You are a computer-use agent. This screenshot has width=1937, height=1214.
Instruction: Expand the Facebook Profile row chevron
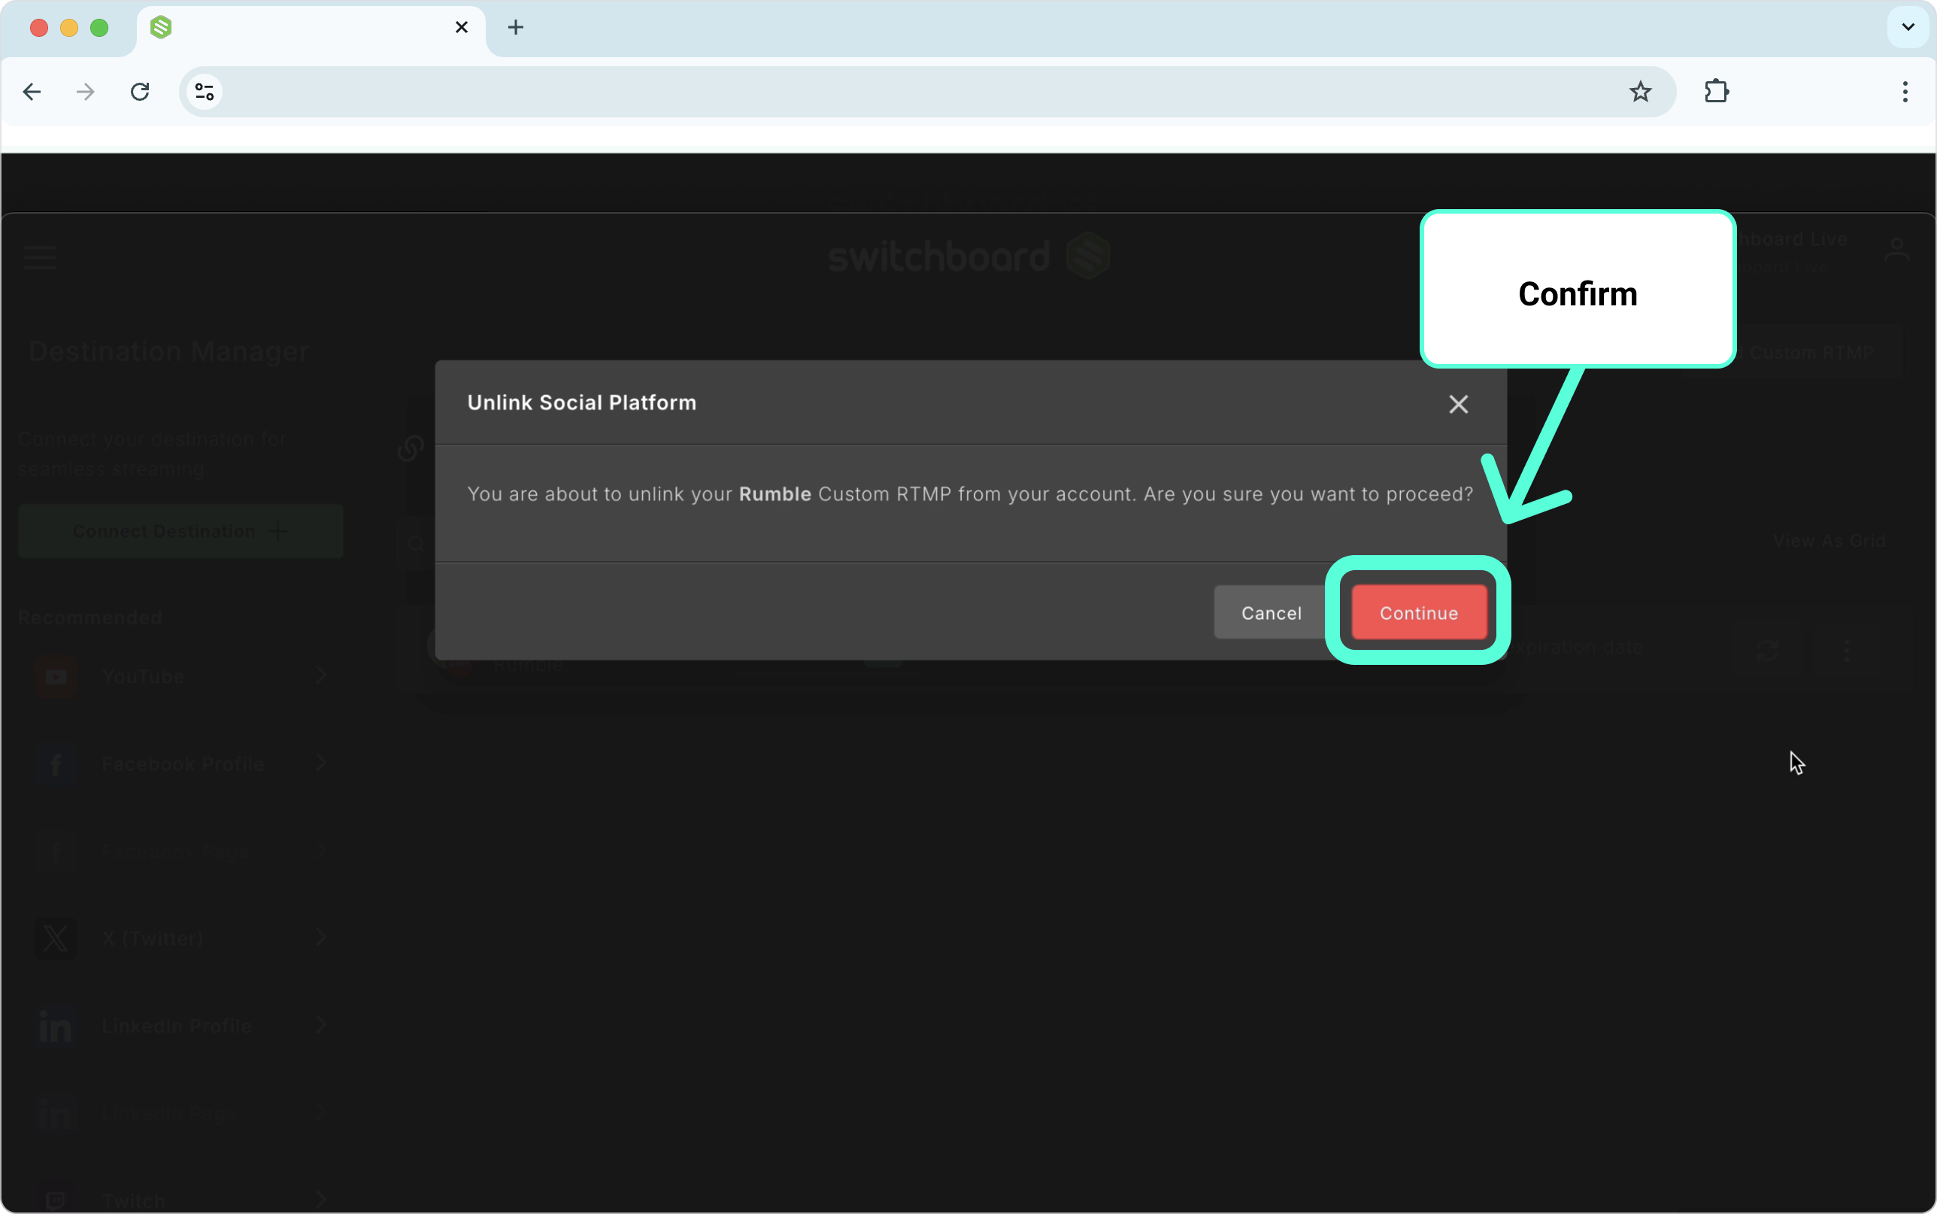click(x=320, y=763)
